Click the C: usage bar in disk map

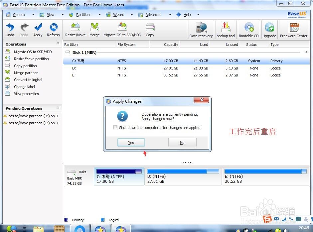point(119,171)
